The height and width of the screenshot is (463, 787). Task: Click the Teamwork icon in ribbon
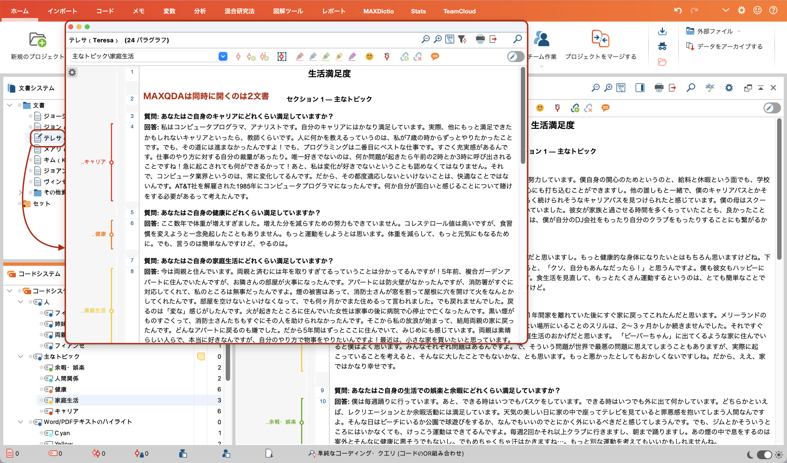[542, 39]
